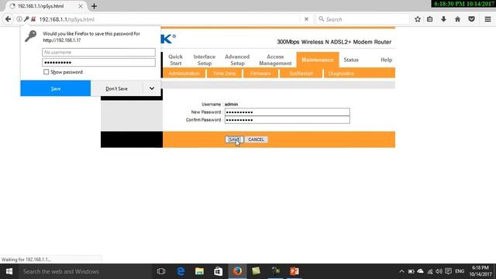Image resolution: width=496 pixels, height=279 pixels.
Task: Open the Interface Setup tab
Action: coord(205,60)
